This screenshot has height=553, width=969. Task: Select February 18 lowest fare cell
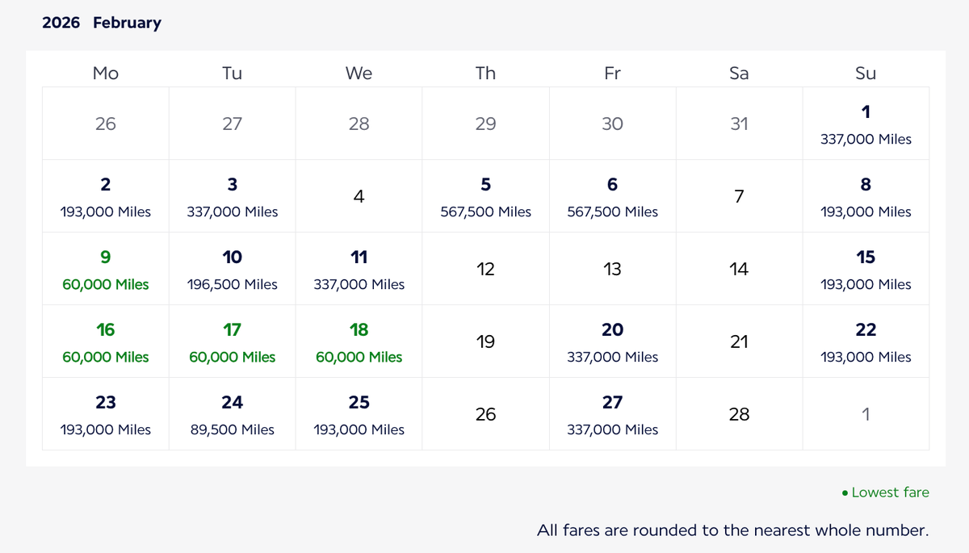pyautogui.click(x=359, y=341)
